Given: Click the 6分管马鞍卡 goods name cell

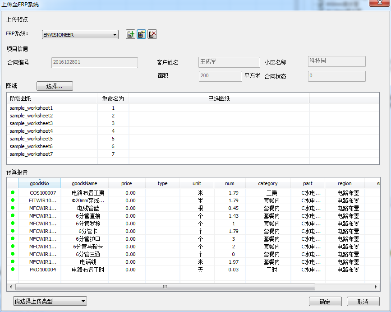Looking at the screenshot, I should point(88,247).
